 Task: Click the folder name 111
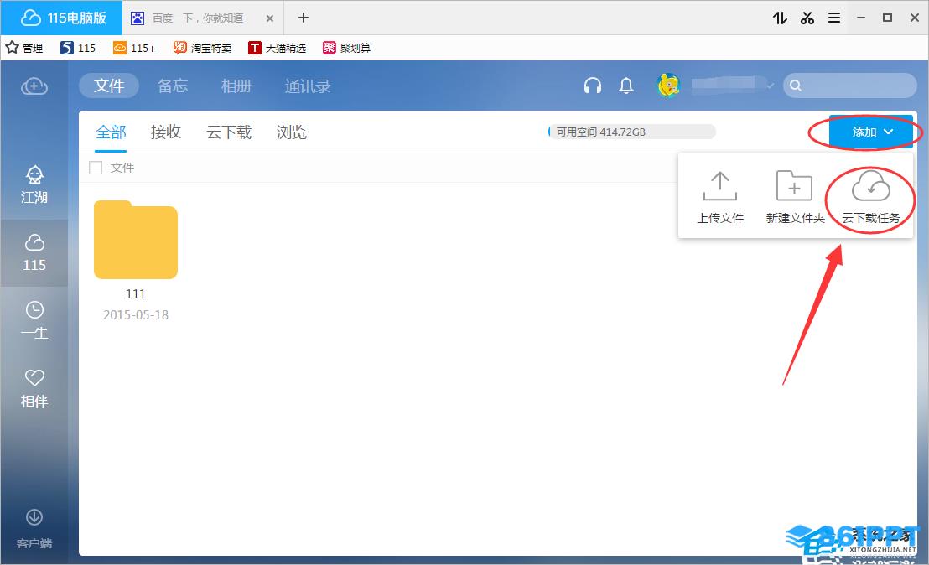[136, 293]
